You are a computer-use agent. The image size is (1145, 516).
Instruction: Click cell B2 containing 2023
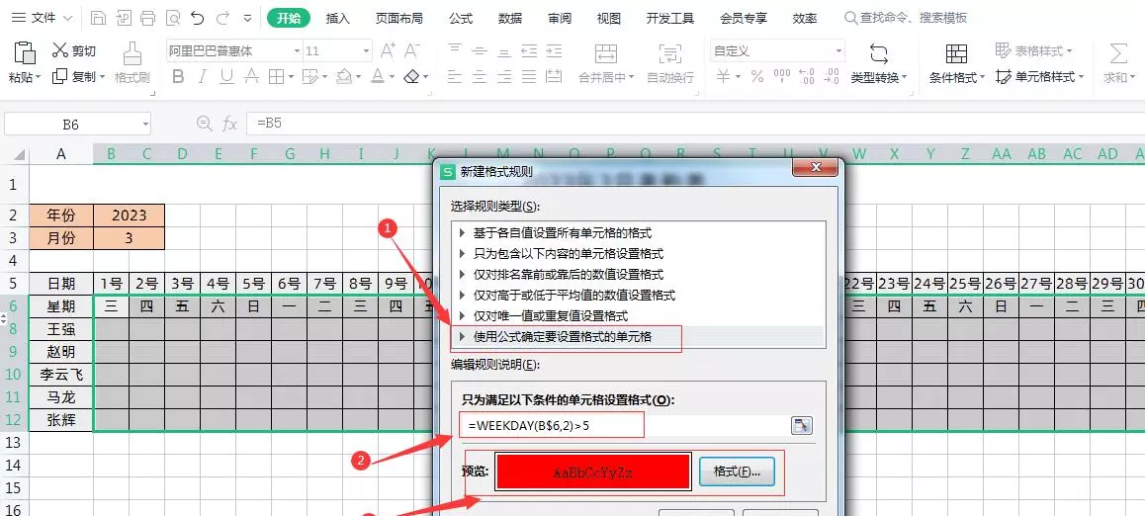129,215
